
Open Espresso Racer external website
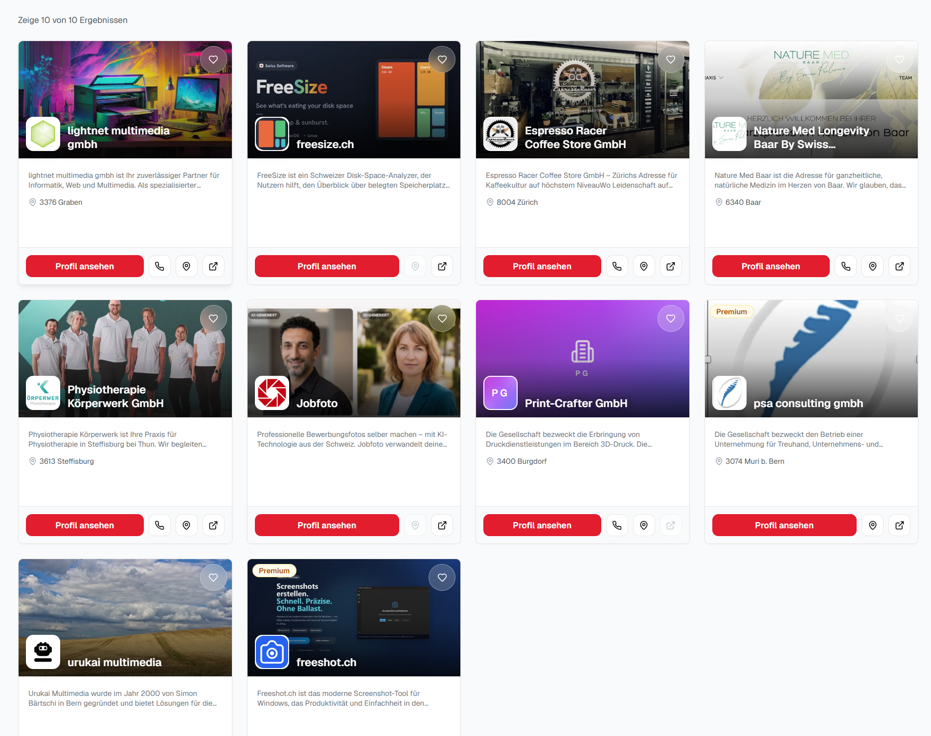coord(671,266)
